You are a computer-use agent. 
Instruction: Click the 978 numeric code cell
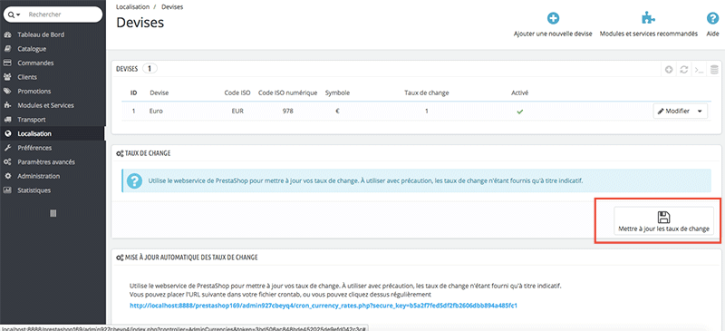[x=287, y=112]
